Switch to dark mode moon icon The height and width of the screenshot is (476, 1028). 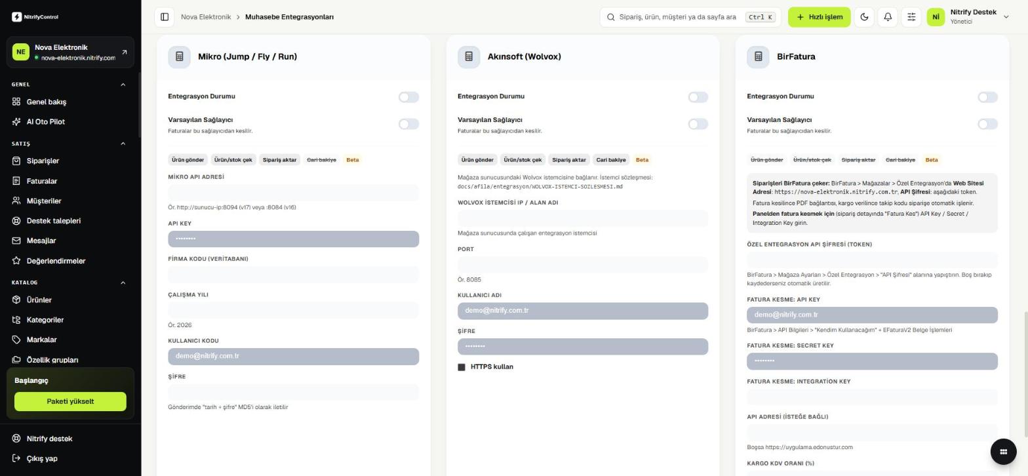tap(864, 17)
